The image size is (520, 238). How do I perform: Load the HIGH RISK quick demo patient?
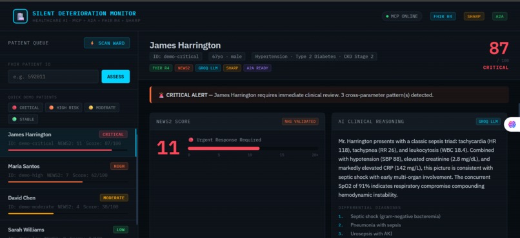(64, 107)
